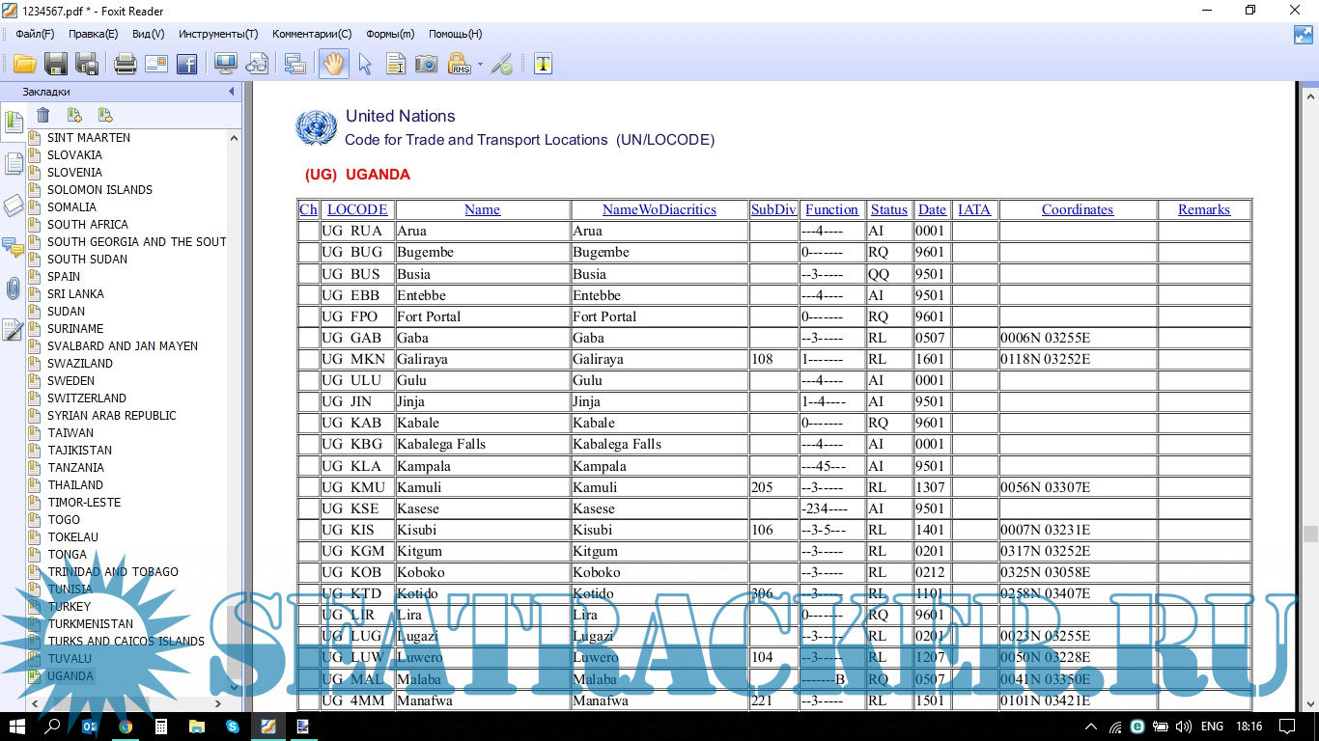
Task: Open the Инструменты(T) menu
Action: (x=218, y=34)
